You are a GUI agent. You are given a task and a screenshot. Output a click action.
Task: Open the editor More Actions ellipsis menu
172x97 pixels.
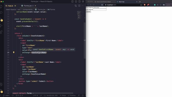[83, 6]
